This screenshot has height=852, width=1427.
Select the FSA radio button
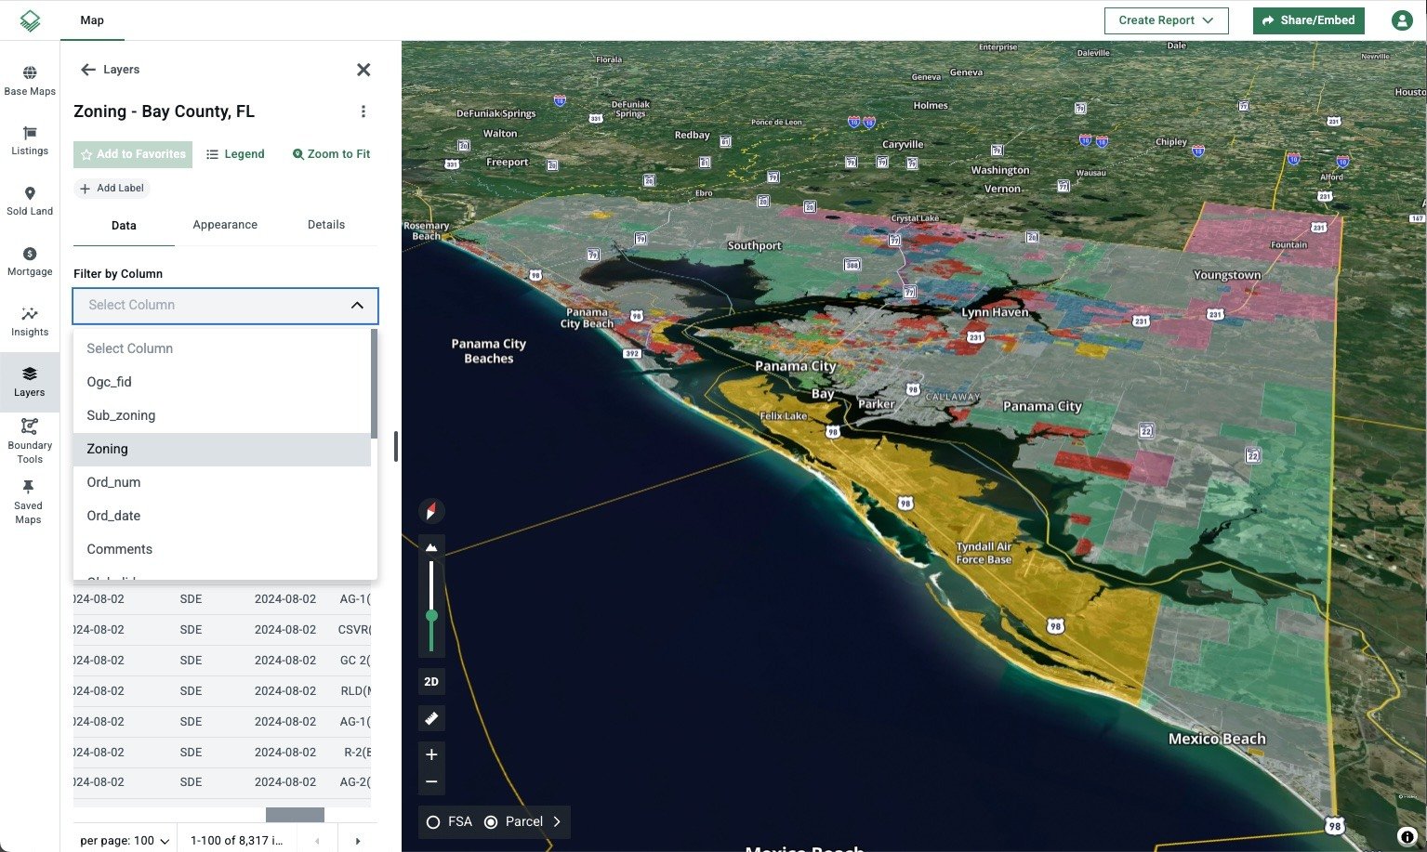click(x=433, y=821)
